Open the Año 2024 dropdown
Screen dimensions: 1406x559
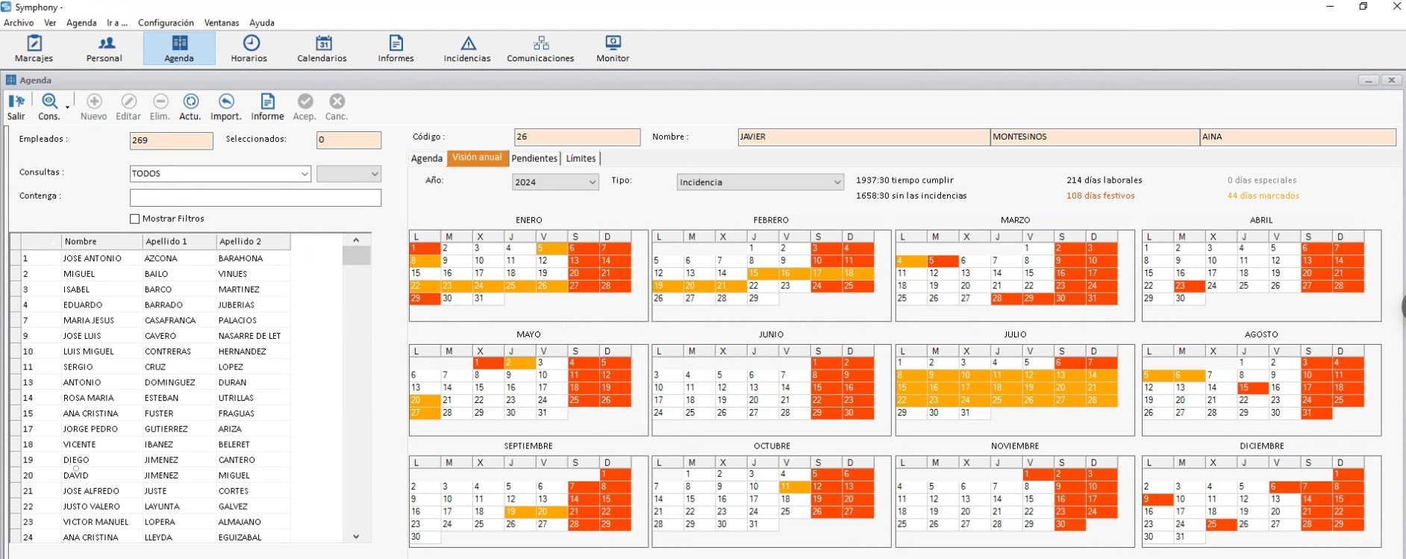pyautogui.click(x=555, y=182)
